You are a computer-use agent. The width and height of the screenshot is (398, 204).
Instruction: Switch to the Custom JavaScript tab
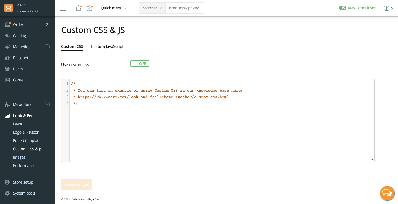(x=107, y=47)
